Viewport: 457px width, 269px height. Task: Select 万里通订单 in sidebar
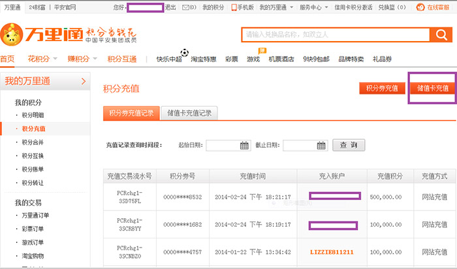coord(35,216)
